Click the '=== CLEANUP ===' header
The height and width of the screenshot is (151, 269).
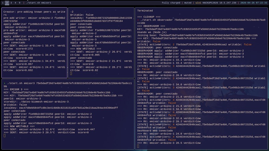pos(149,17)
